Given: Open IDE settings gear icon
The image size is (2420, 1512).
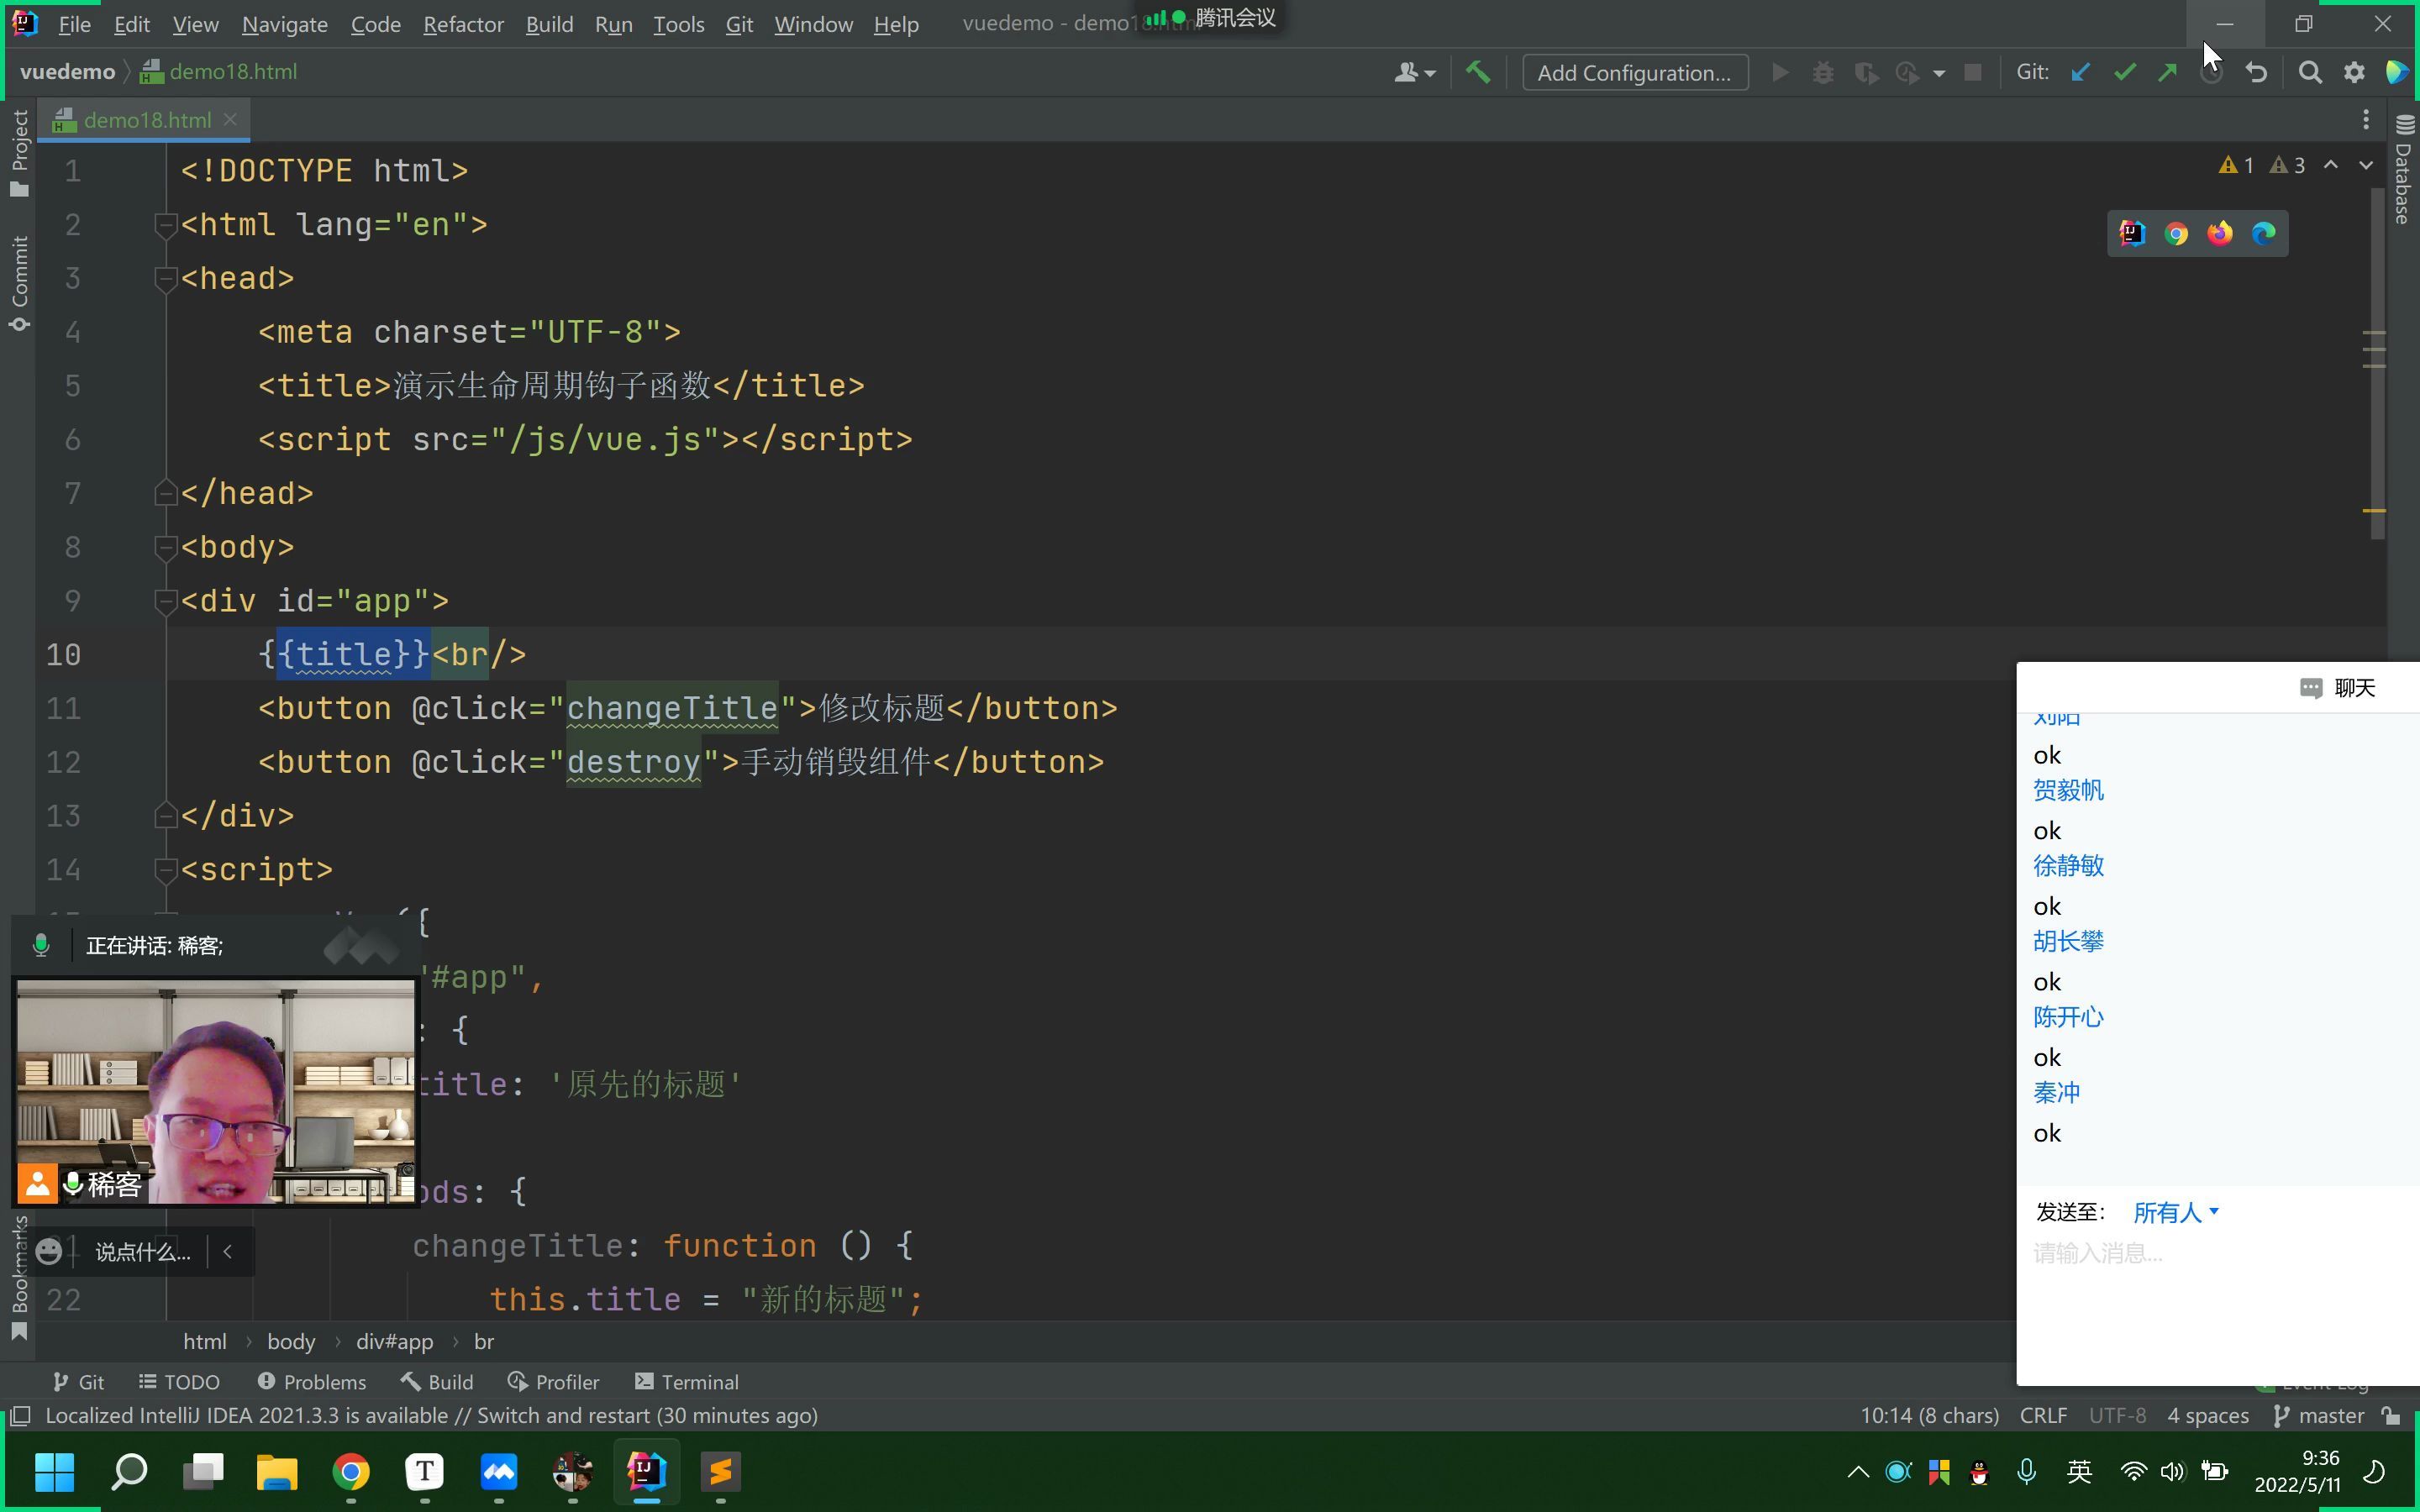Looking at the screenshot, I should pos(2354,72).
